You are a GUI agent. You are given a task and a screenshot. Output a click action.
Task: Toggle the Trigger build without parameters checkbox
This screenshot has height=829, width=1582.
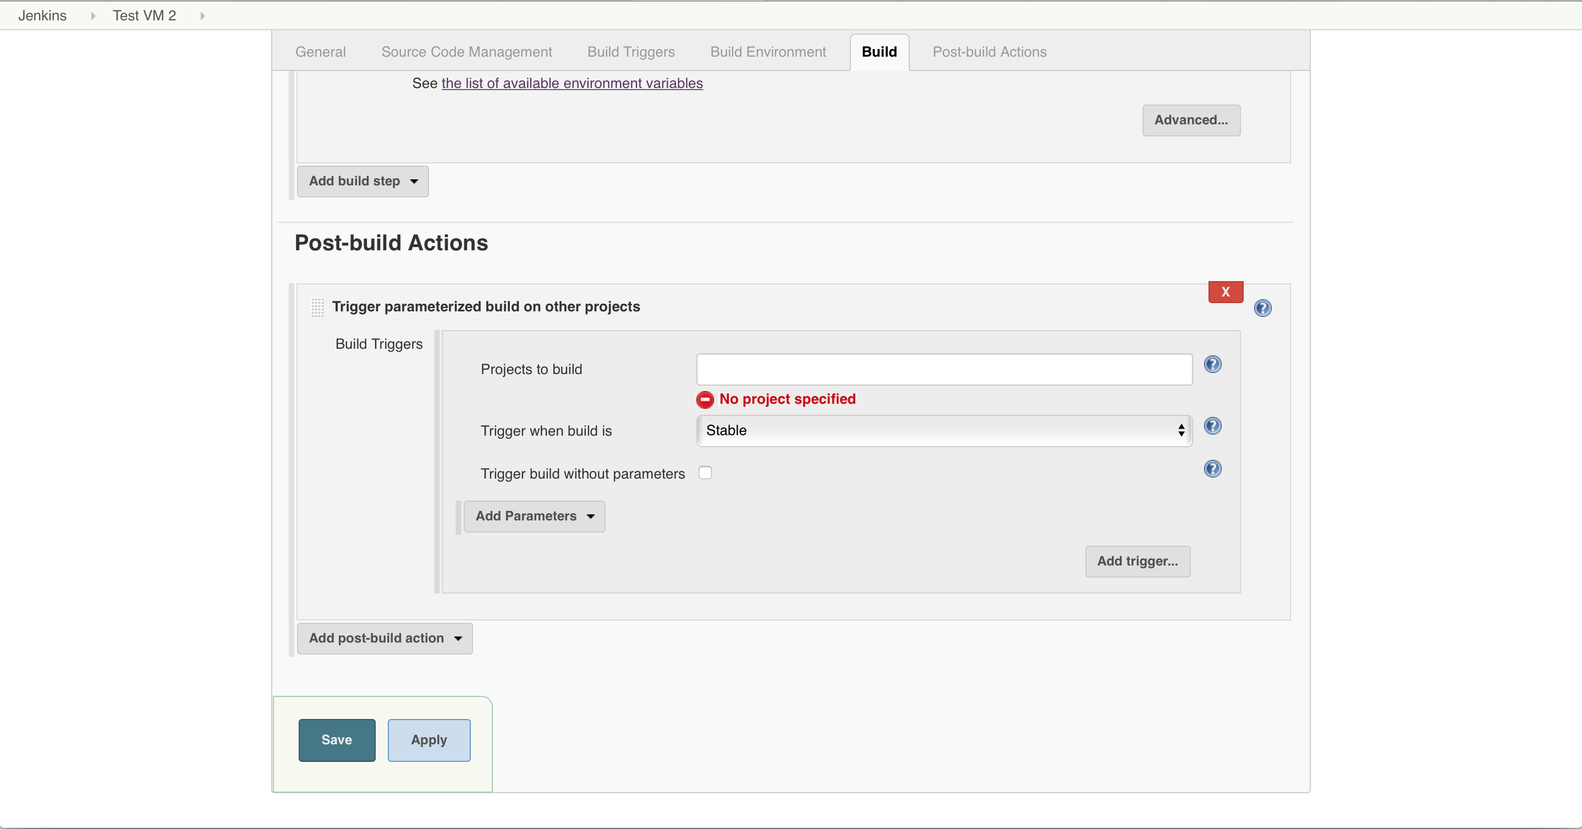point(705,472)
